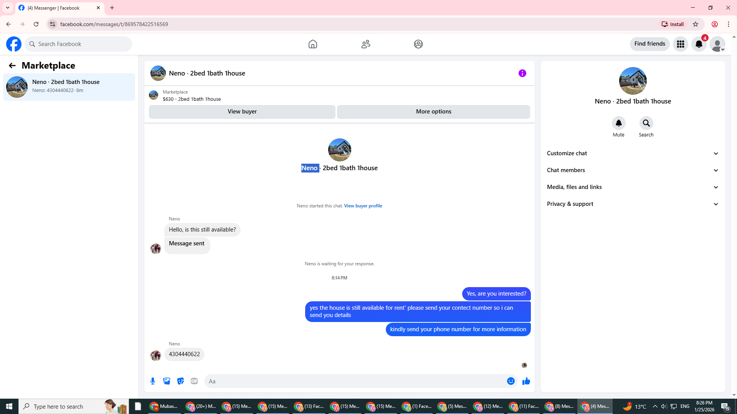Choose a sticker icon
Screen dimensions: 737x414
(180, 381)
